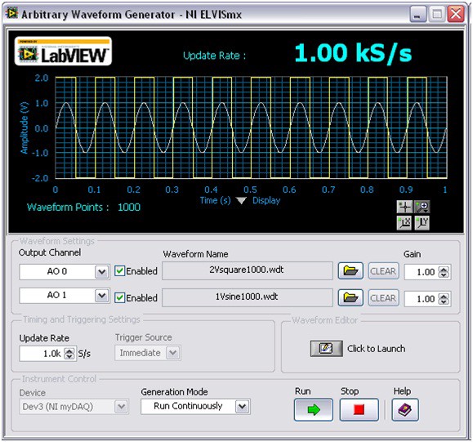Clear the 1Vsine1000.wdt waveform

[x=383, y=298]
